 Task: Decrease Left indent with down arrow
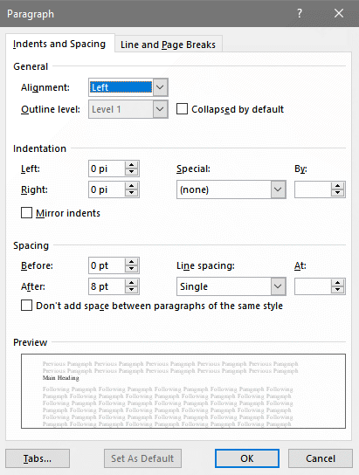click(x=132, y=172)
